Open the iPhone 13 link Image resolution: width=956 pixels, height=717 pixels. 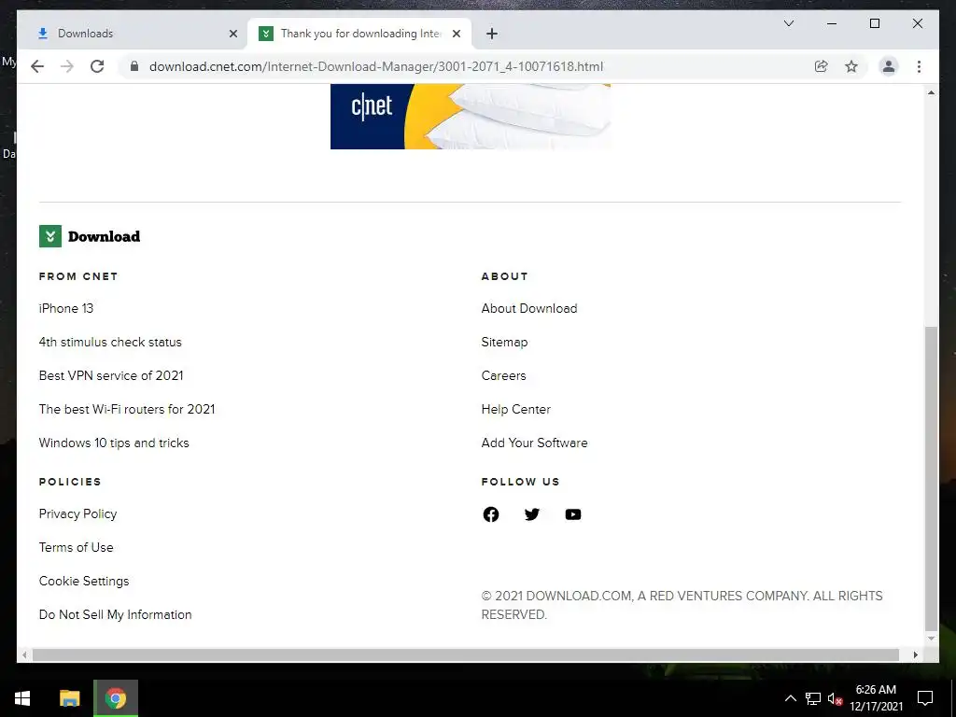point(66,308)
